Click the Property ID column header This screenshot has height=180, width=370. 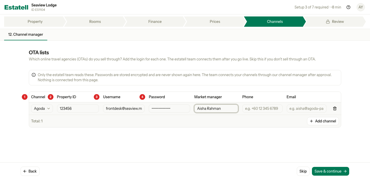(x=67, y=97)
